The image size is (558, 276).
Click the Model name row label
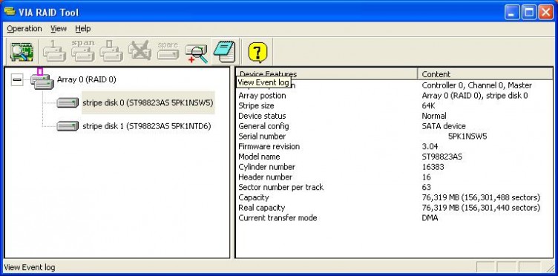coord(259,157)
